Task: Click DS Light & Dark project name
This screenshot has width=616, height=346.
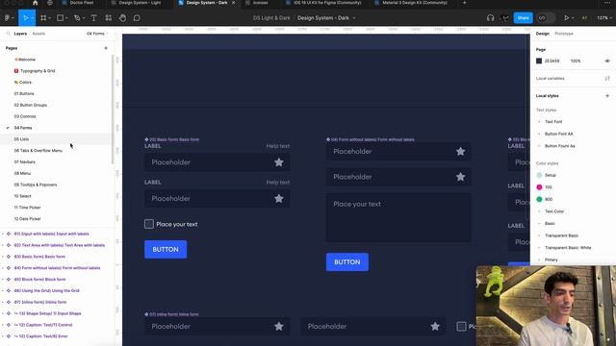Action: pyautogui.click(x=271, y=18)
